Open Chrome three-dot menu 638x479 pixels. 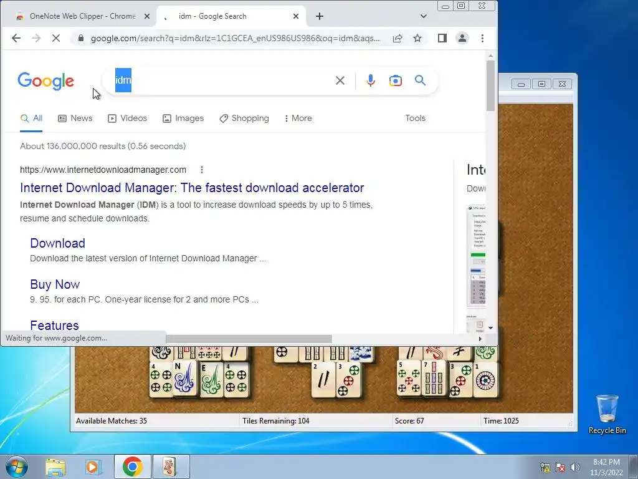coord(483,38)
